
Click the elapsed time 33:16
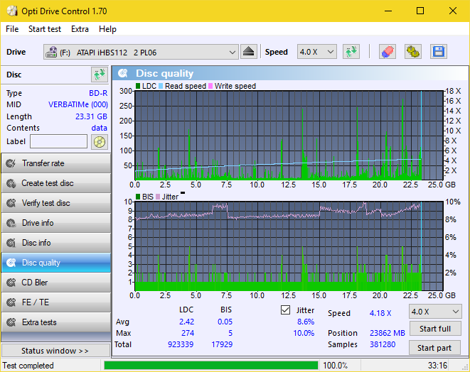[437, 366]
